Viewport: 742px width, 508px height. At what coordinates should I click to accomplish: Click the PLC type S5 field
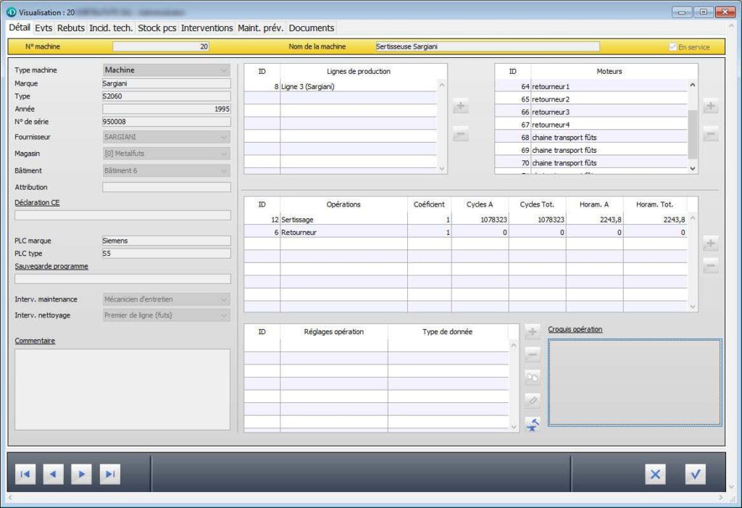pyautogui.click(x=167, y=254)
